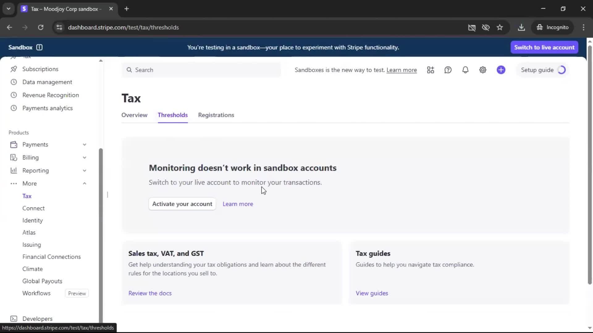
Task: Click Activate your account button
Action: point(182,204)
